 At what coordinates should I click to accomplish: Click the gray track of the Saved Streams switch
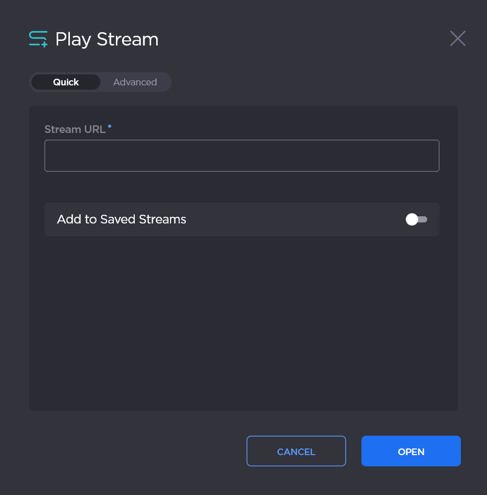pos(423,219)
